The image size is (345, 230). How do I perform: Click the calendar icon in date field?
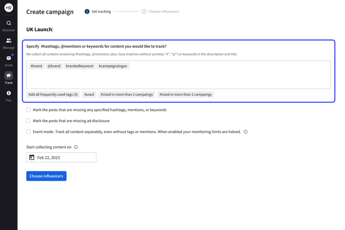(x=32, y=157)
